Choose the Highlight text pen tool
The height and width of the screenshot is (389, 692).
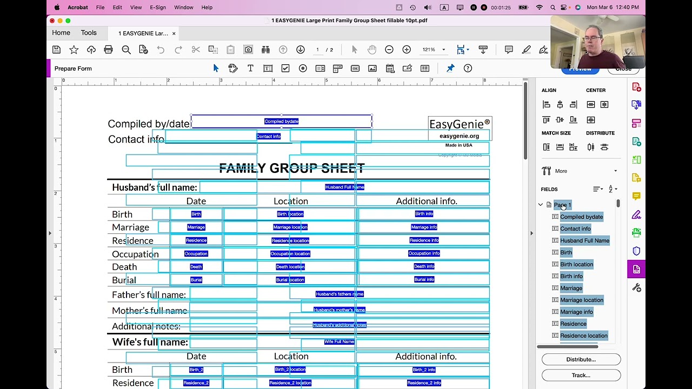coord(526,50)
